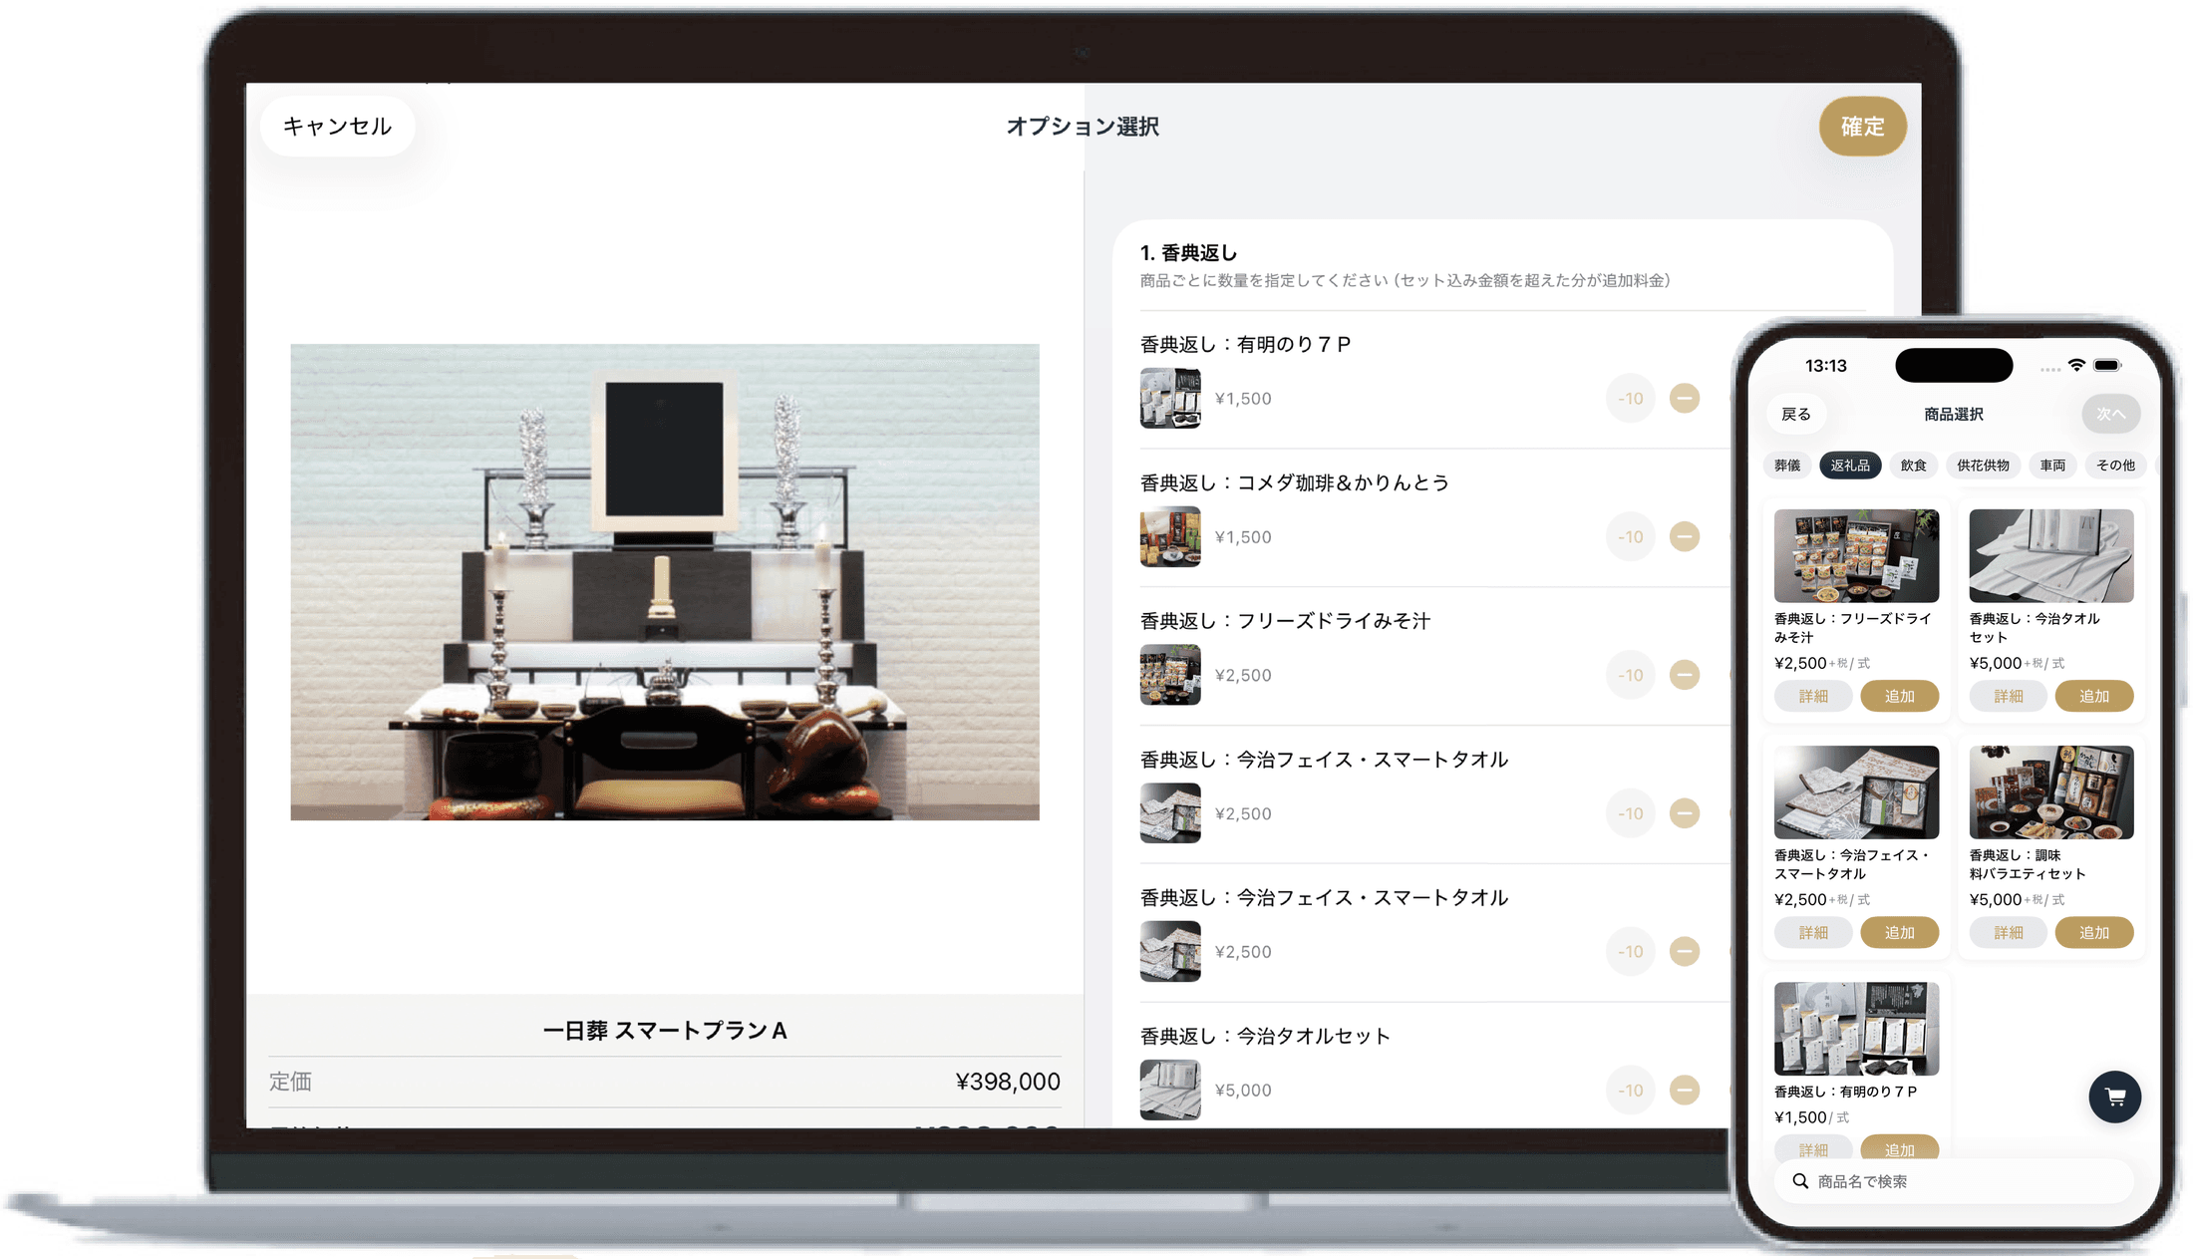Tap 今治タオルセット product image on phone
This screenshot has width=2193, height=1259.
(x=2051, y=556)
